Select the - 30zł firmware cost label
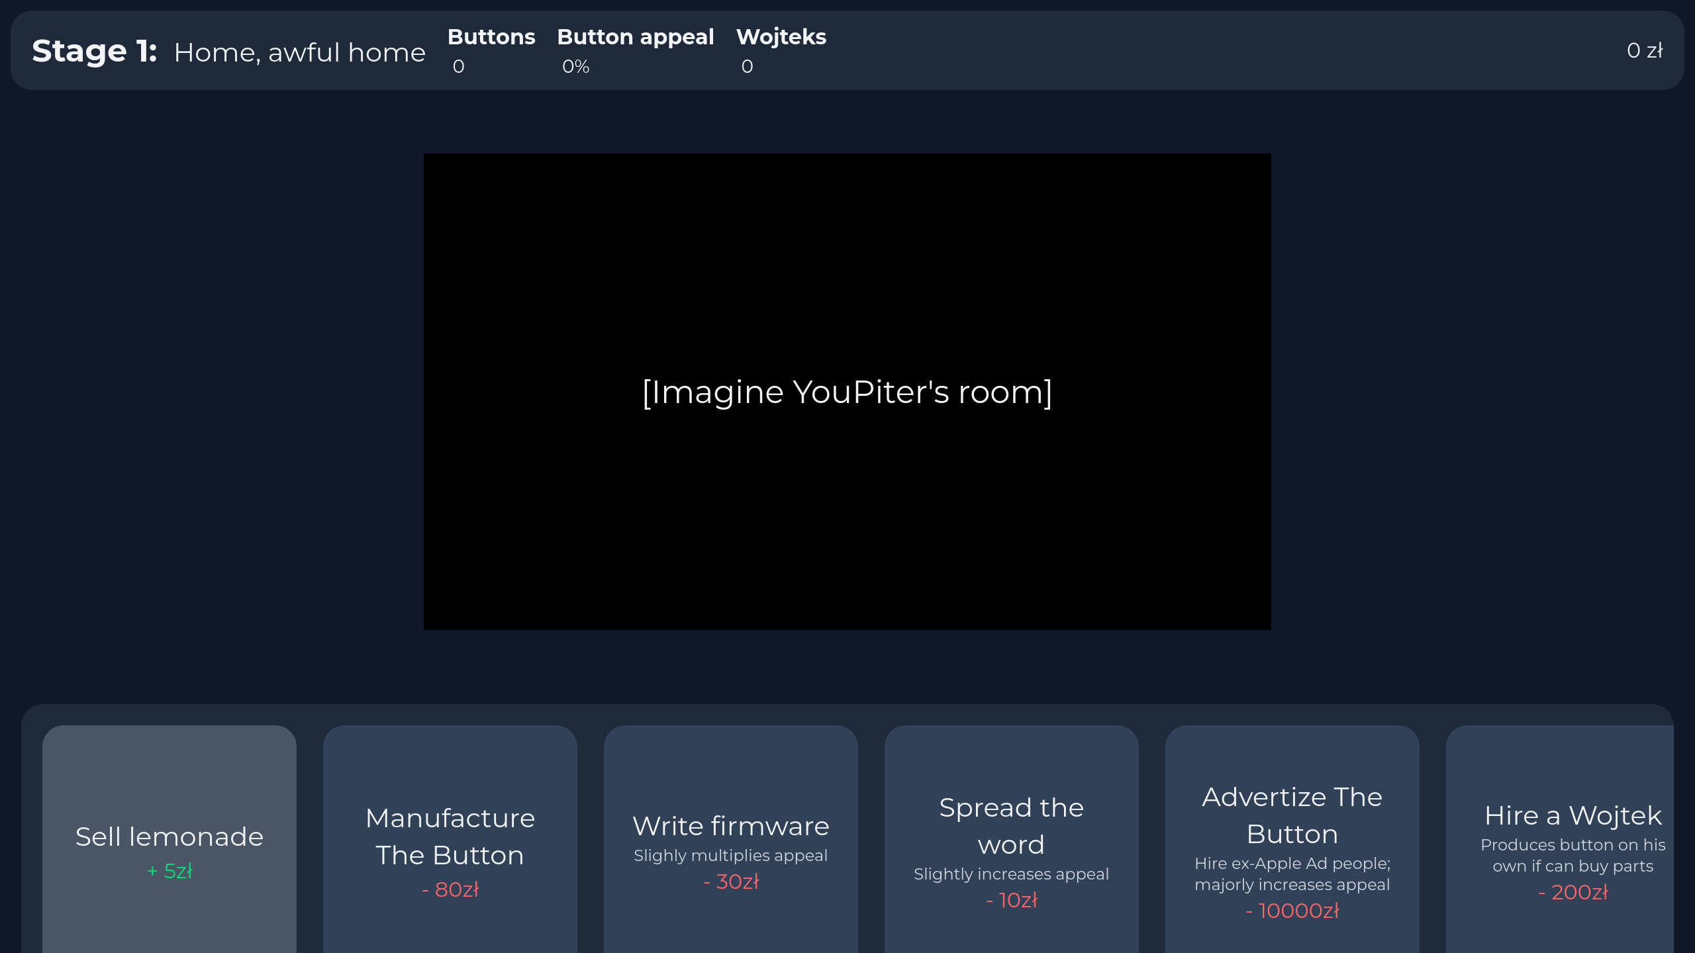This screenshot has width=1695, height=953. (x=732, y=881)
